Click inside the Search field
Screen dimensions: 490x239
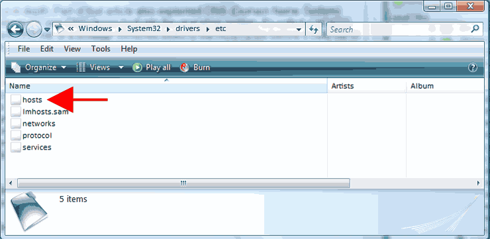[399, 29]
